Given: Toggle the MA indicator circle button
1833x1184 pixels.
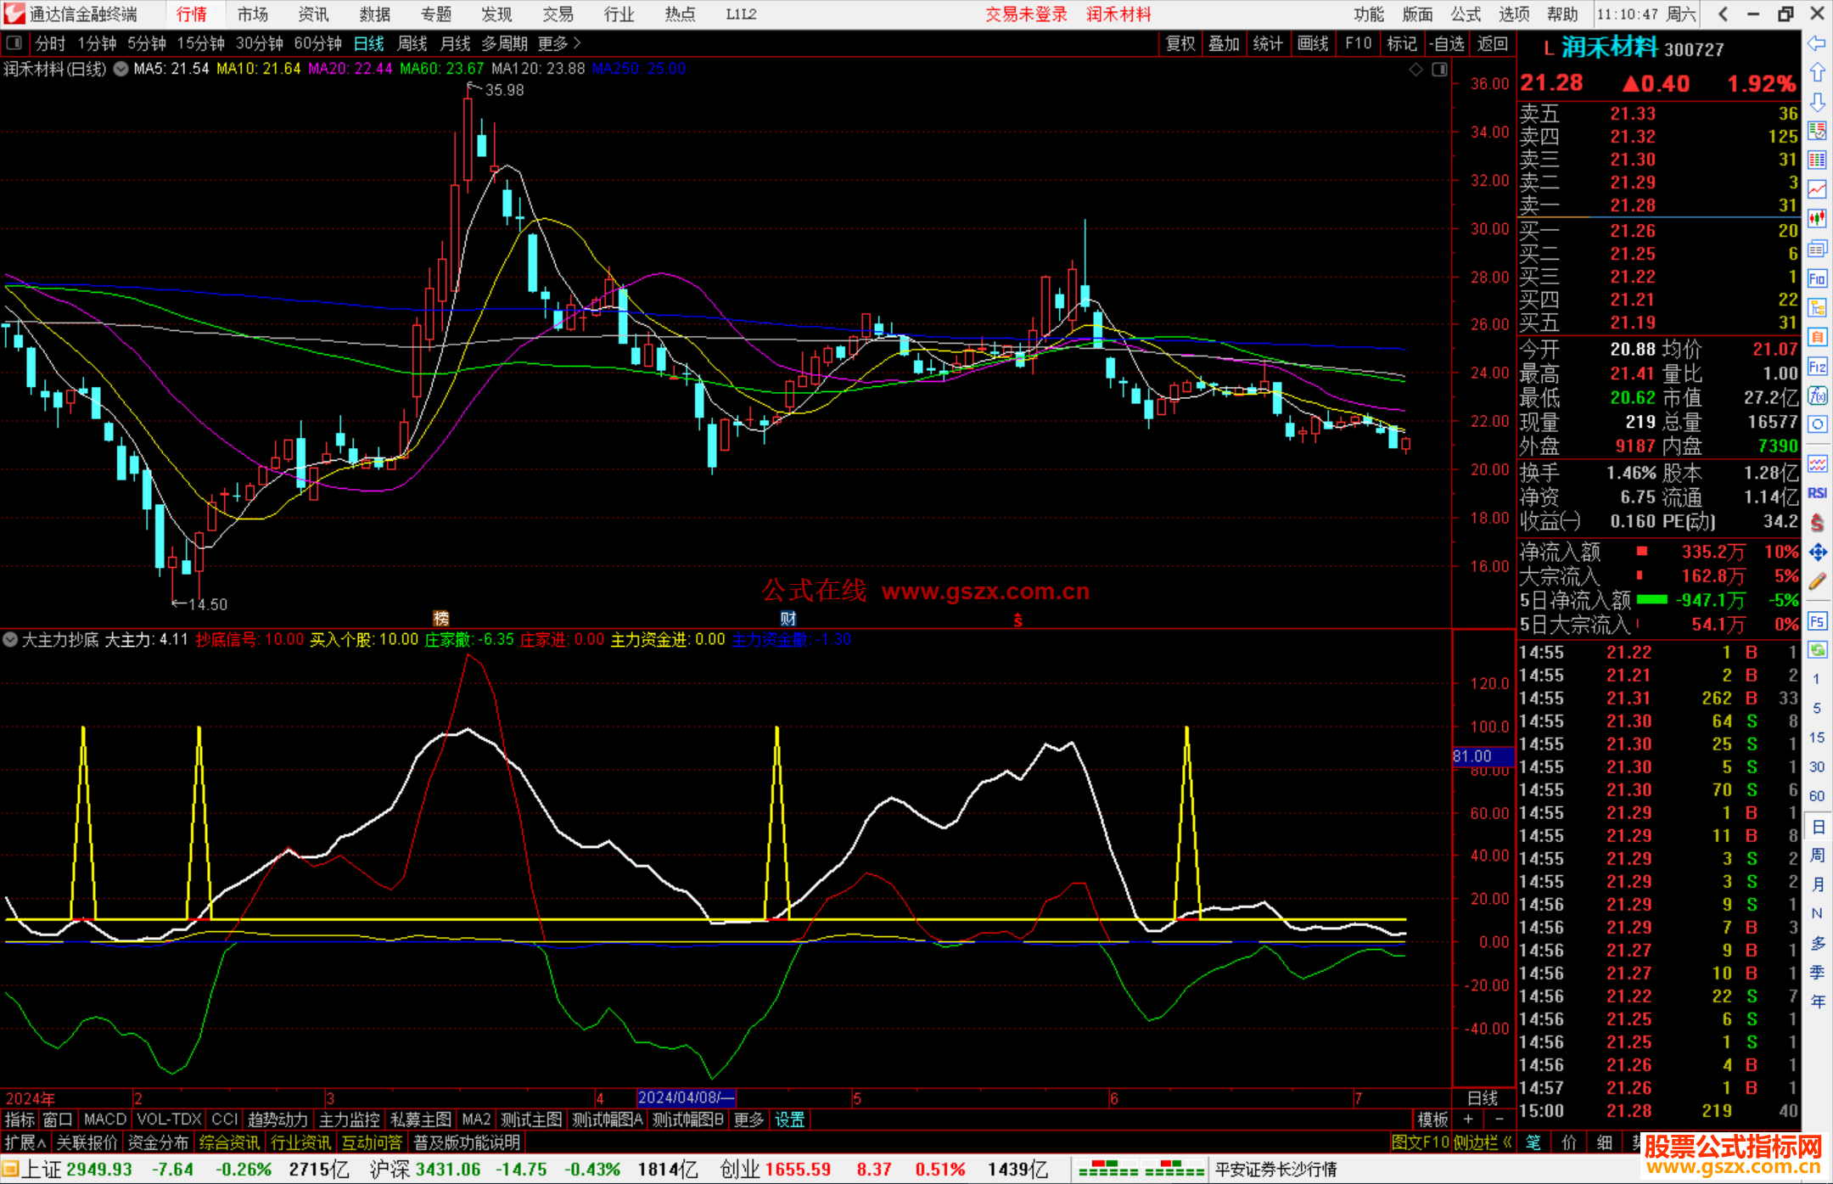Looking at the screenshot, I should [x=121, y=69].
